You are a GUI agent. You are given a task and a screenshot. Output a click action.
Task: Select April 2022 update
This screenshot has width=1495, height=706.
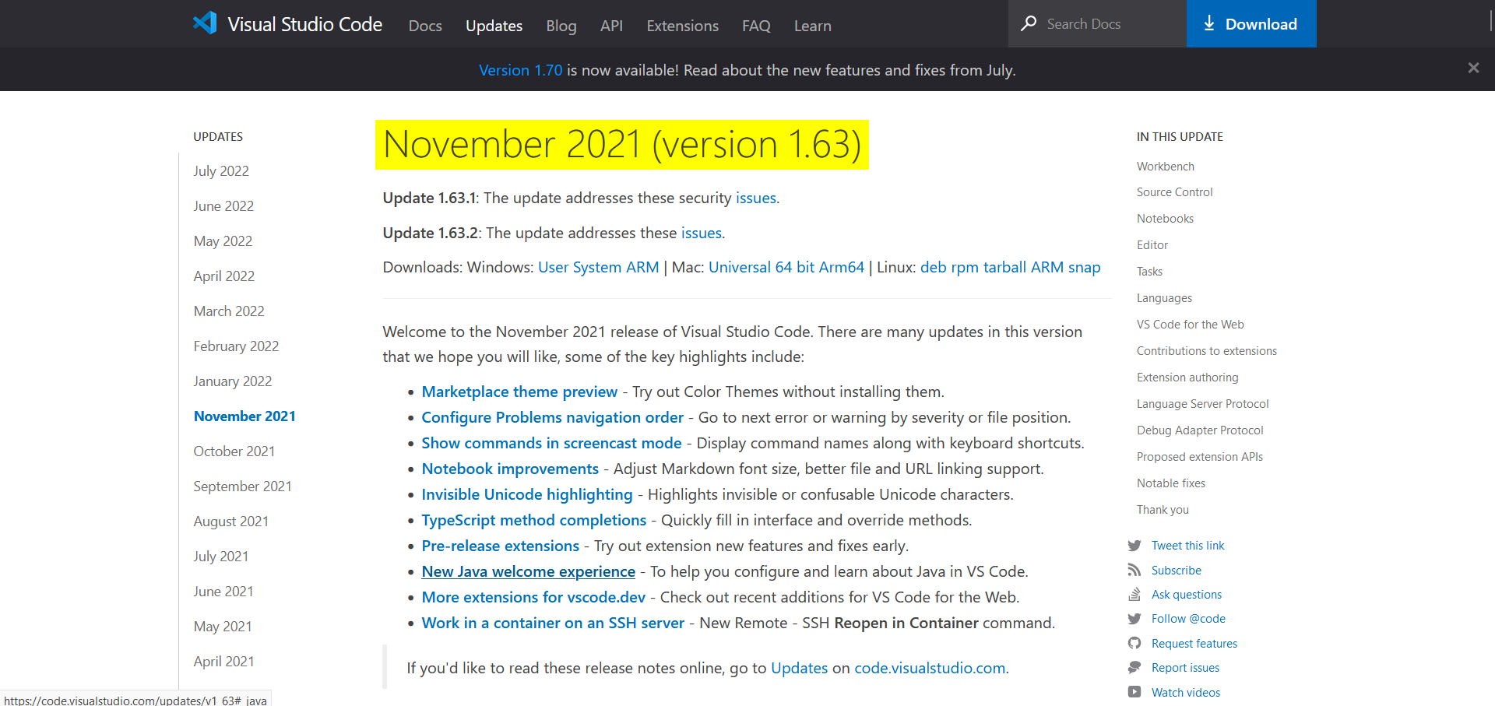224,276
